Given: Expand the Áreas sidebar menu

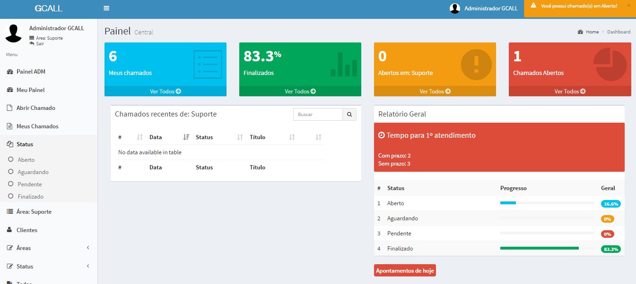Looking at the screenshot, I should tap(47, 248).
